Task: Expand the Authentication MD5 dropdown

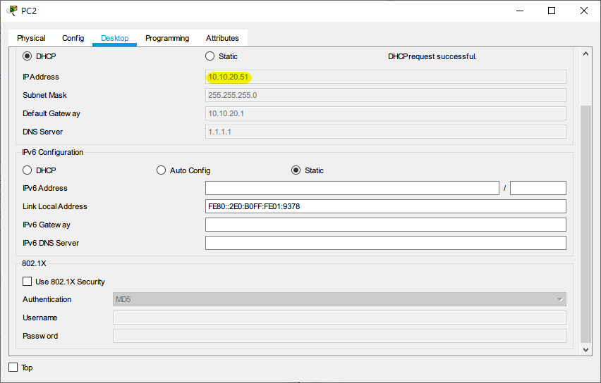Action: (339, 299)
